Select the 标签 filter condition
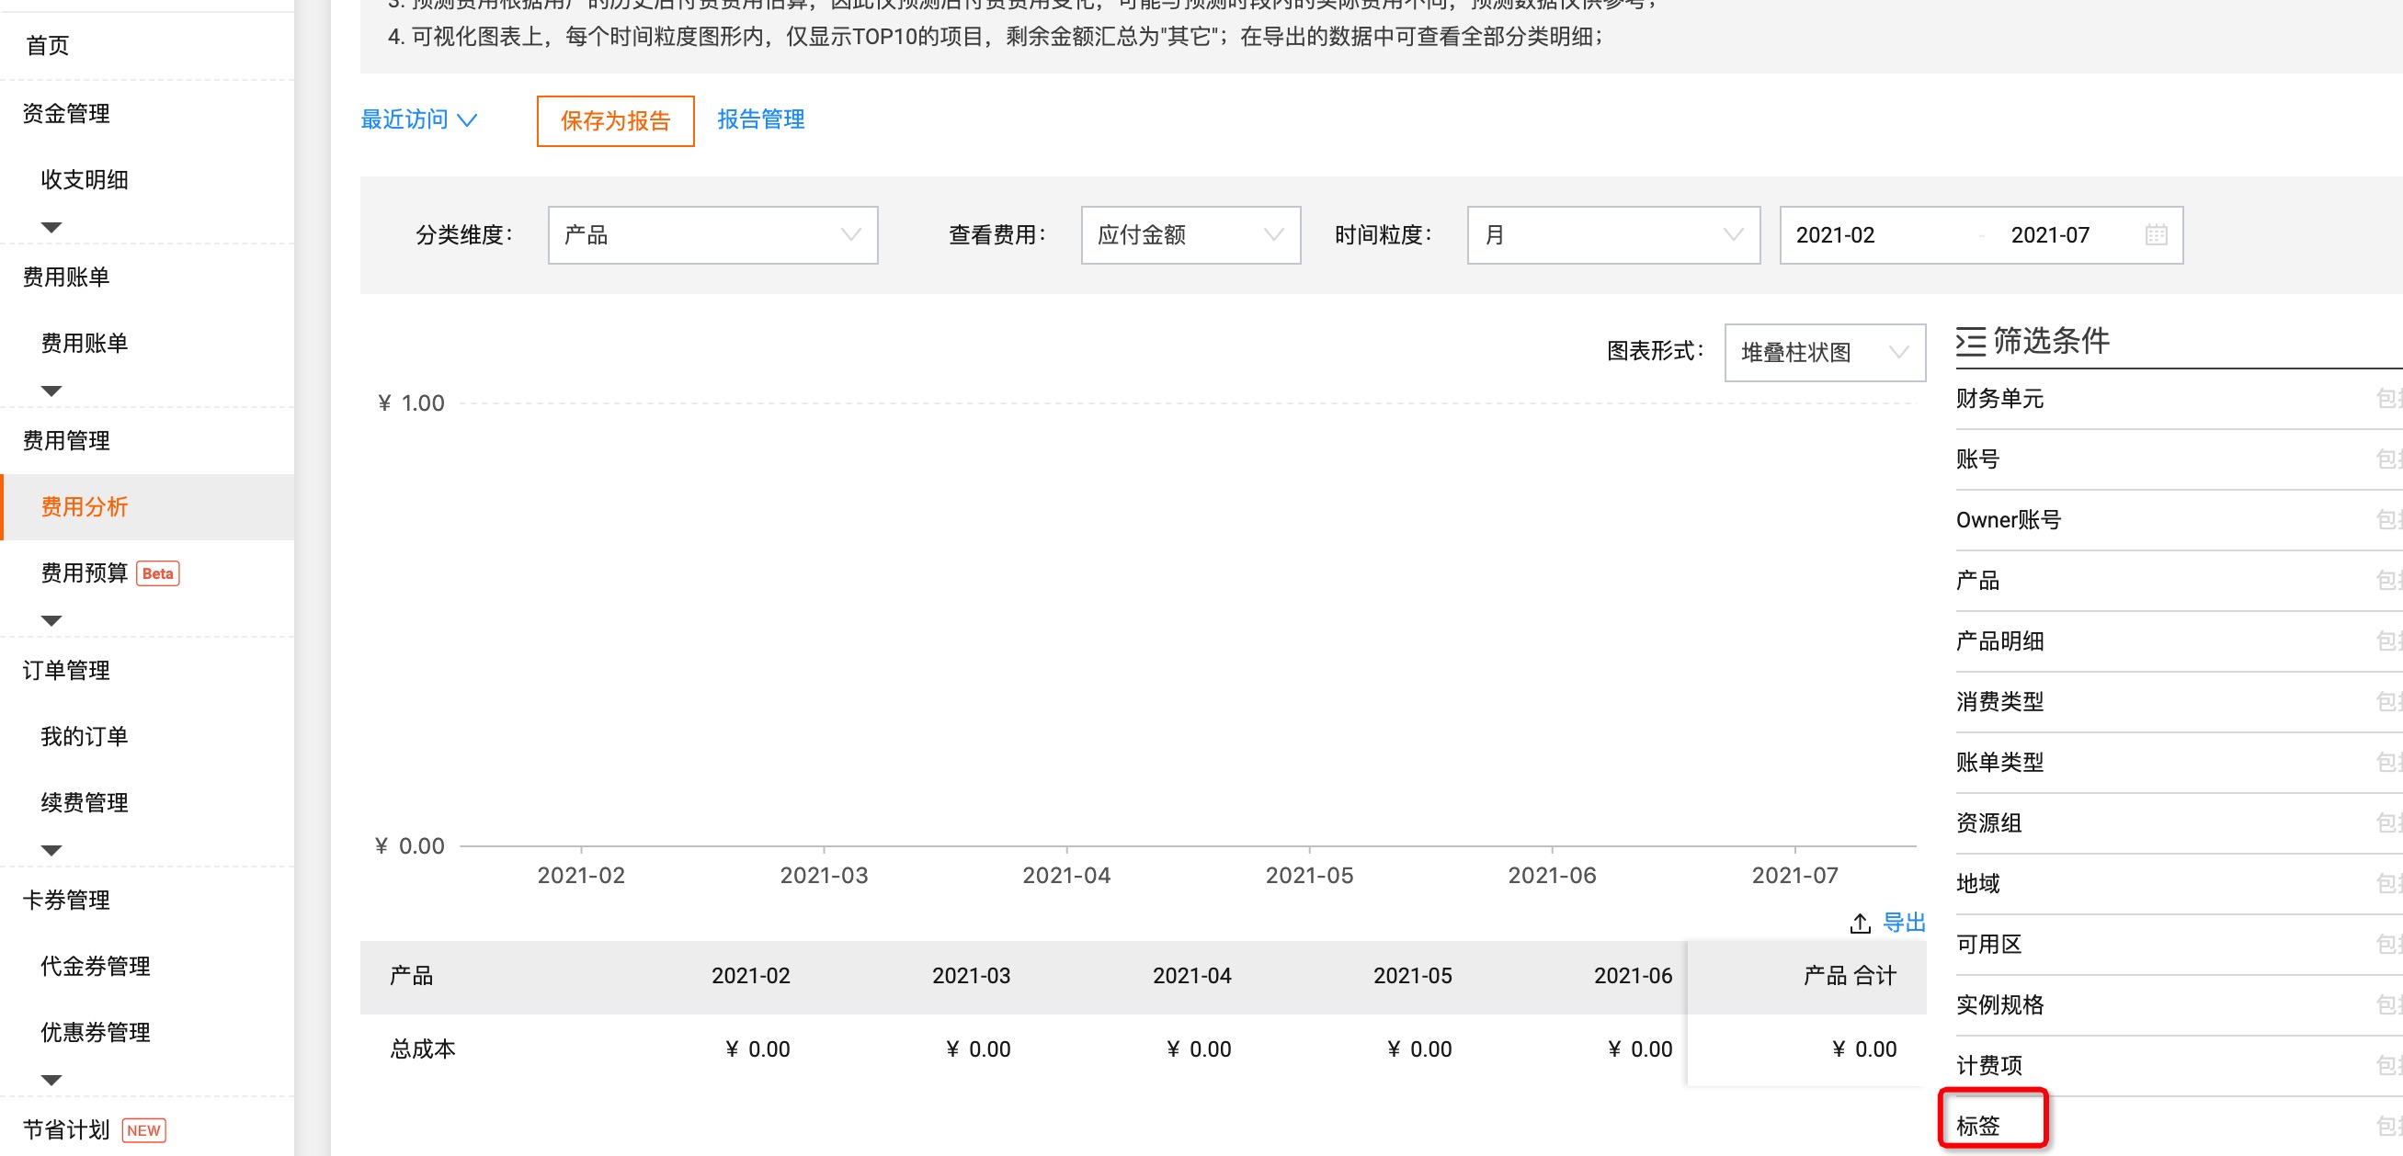Image resolution: width=2403 pixels, height=1156 pixels. click(x=1977, y=1126)
